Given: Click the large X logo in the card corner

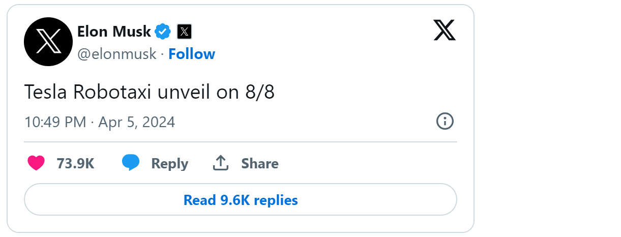Looking at the screenshot, I should click(x=445, y=31).
